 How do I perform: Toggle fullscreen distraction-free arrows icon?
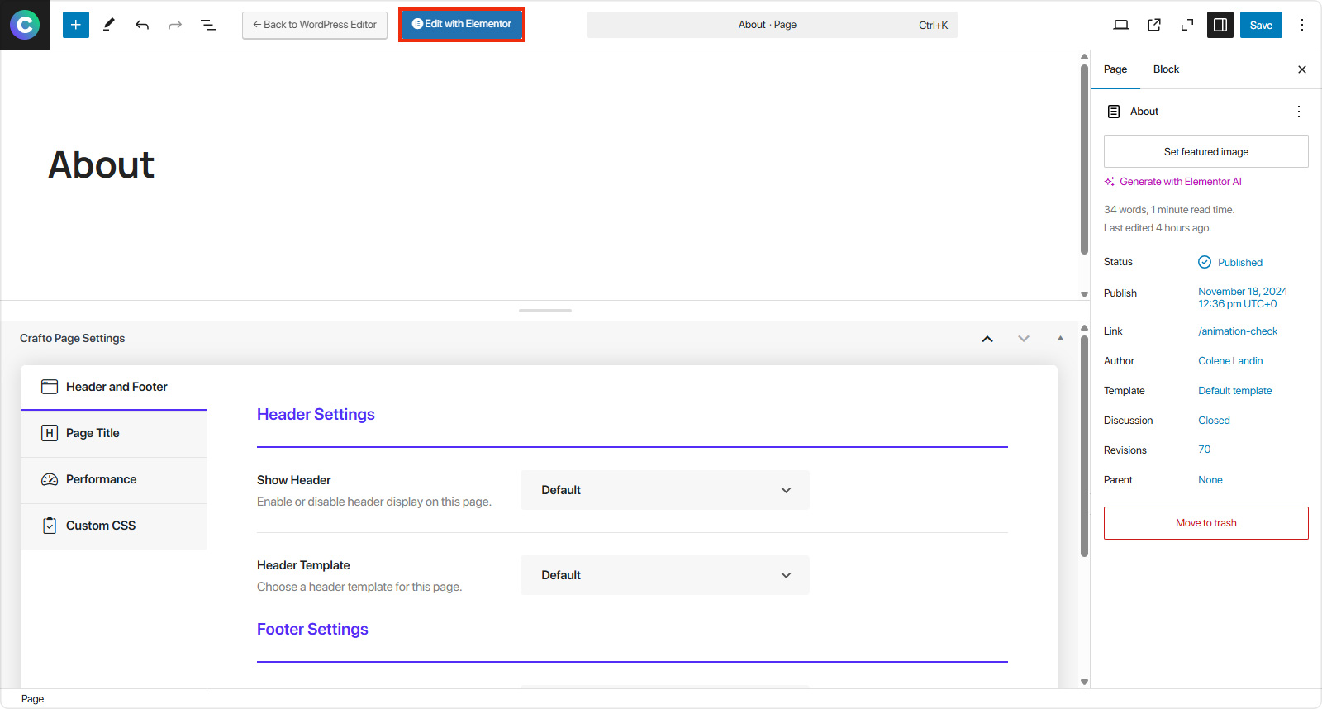click(1187, 25)
